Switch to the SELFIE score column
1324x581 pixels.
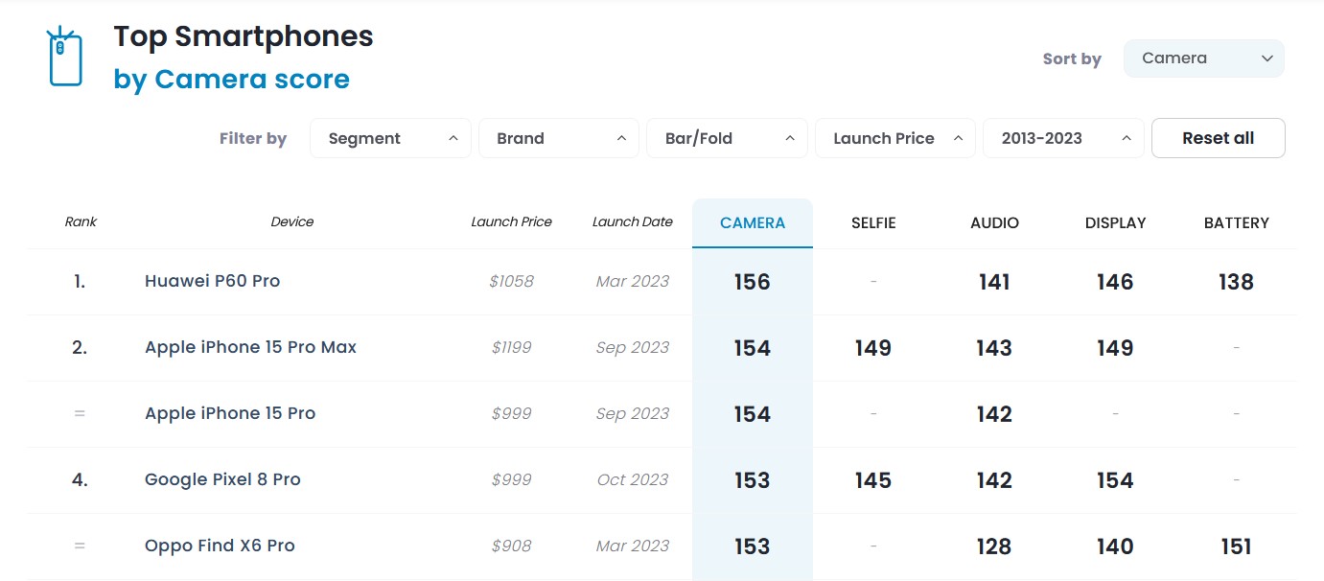click(873, 222)
